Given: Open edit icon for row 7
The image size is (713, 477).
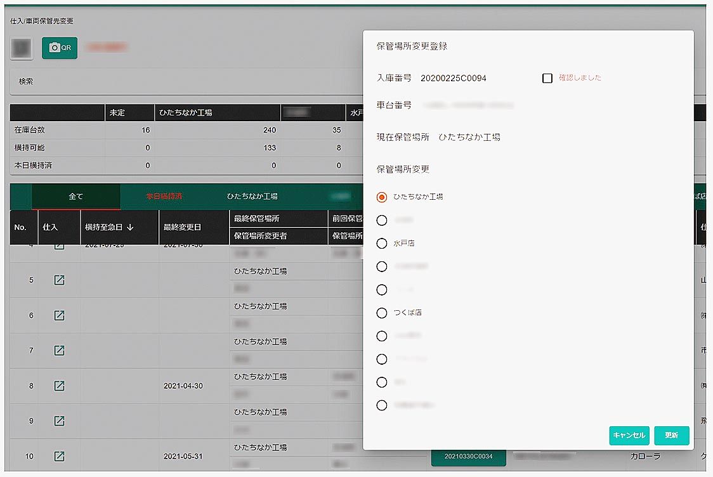Looking at the screenshot, I should 59,350.
